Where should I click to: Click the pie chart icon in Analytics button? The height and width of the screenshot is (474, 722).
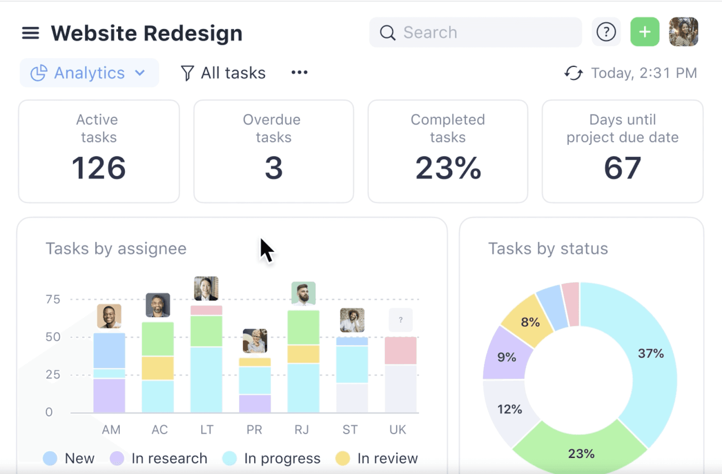[38, 72]
